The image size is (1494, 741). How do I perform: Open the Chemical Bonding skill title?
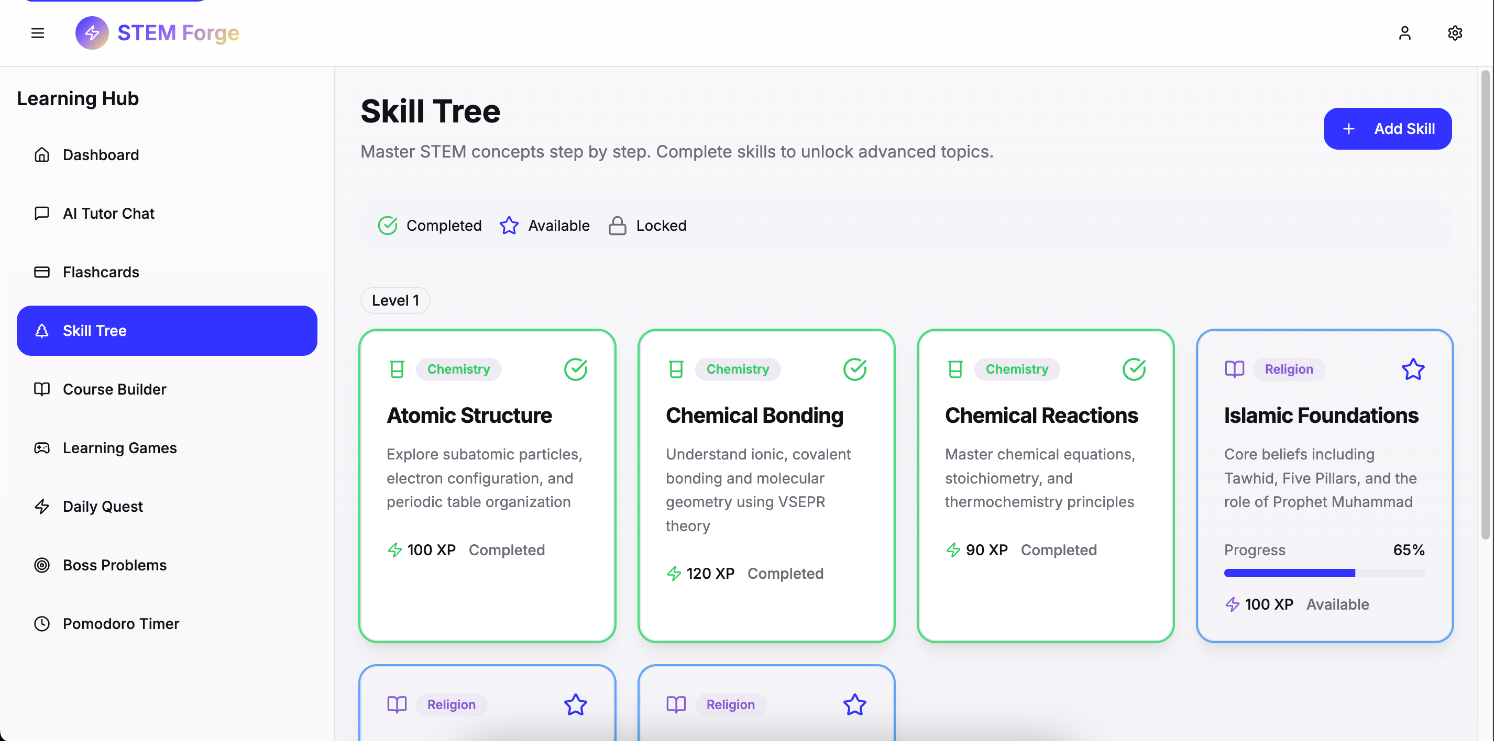754,416
